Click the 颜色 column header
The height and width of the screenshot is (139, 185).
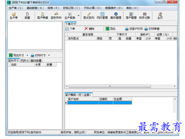click(102, 39)
